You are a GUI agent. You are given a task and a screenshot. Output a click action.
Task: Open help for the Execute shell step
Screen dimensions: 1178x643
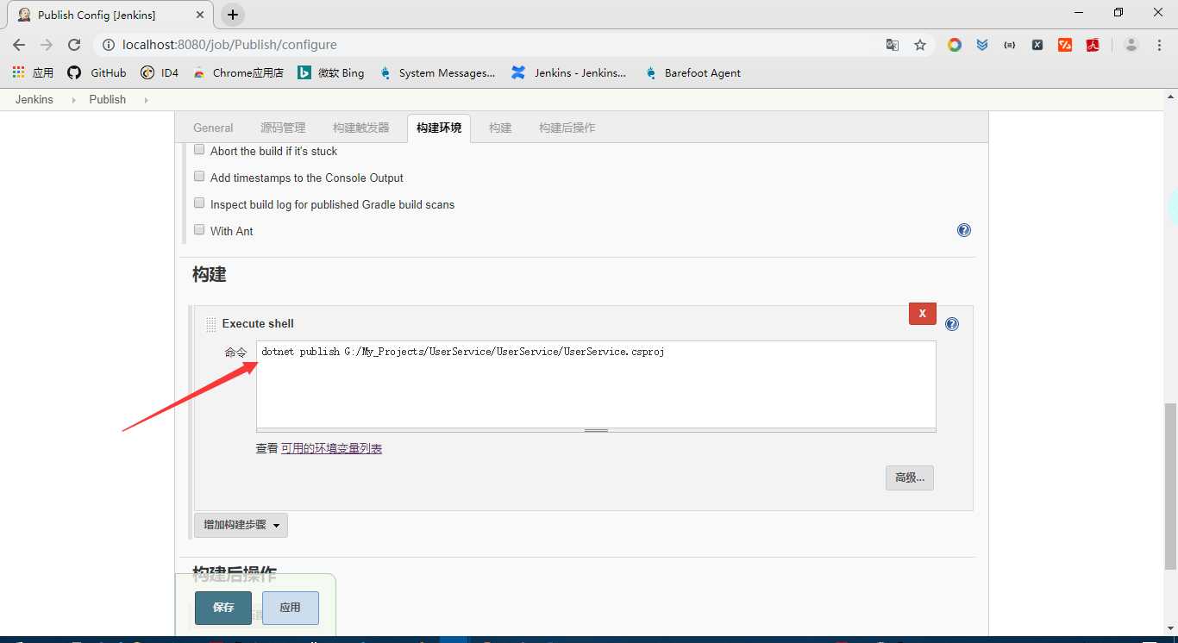(x=952, y=324)
